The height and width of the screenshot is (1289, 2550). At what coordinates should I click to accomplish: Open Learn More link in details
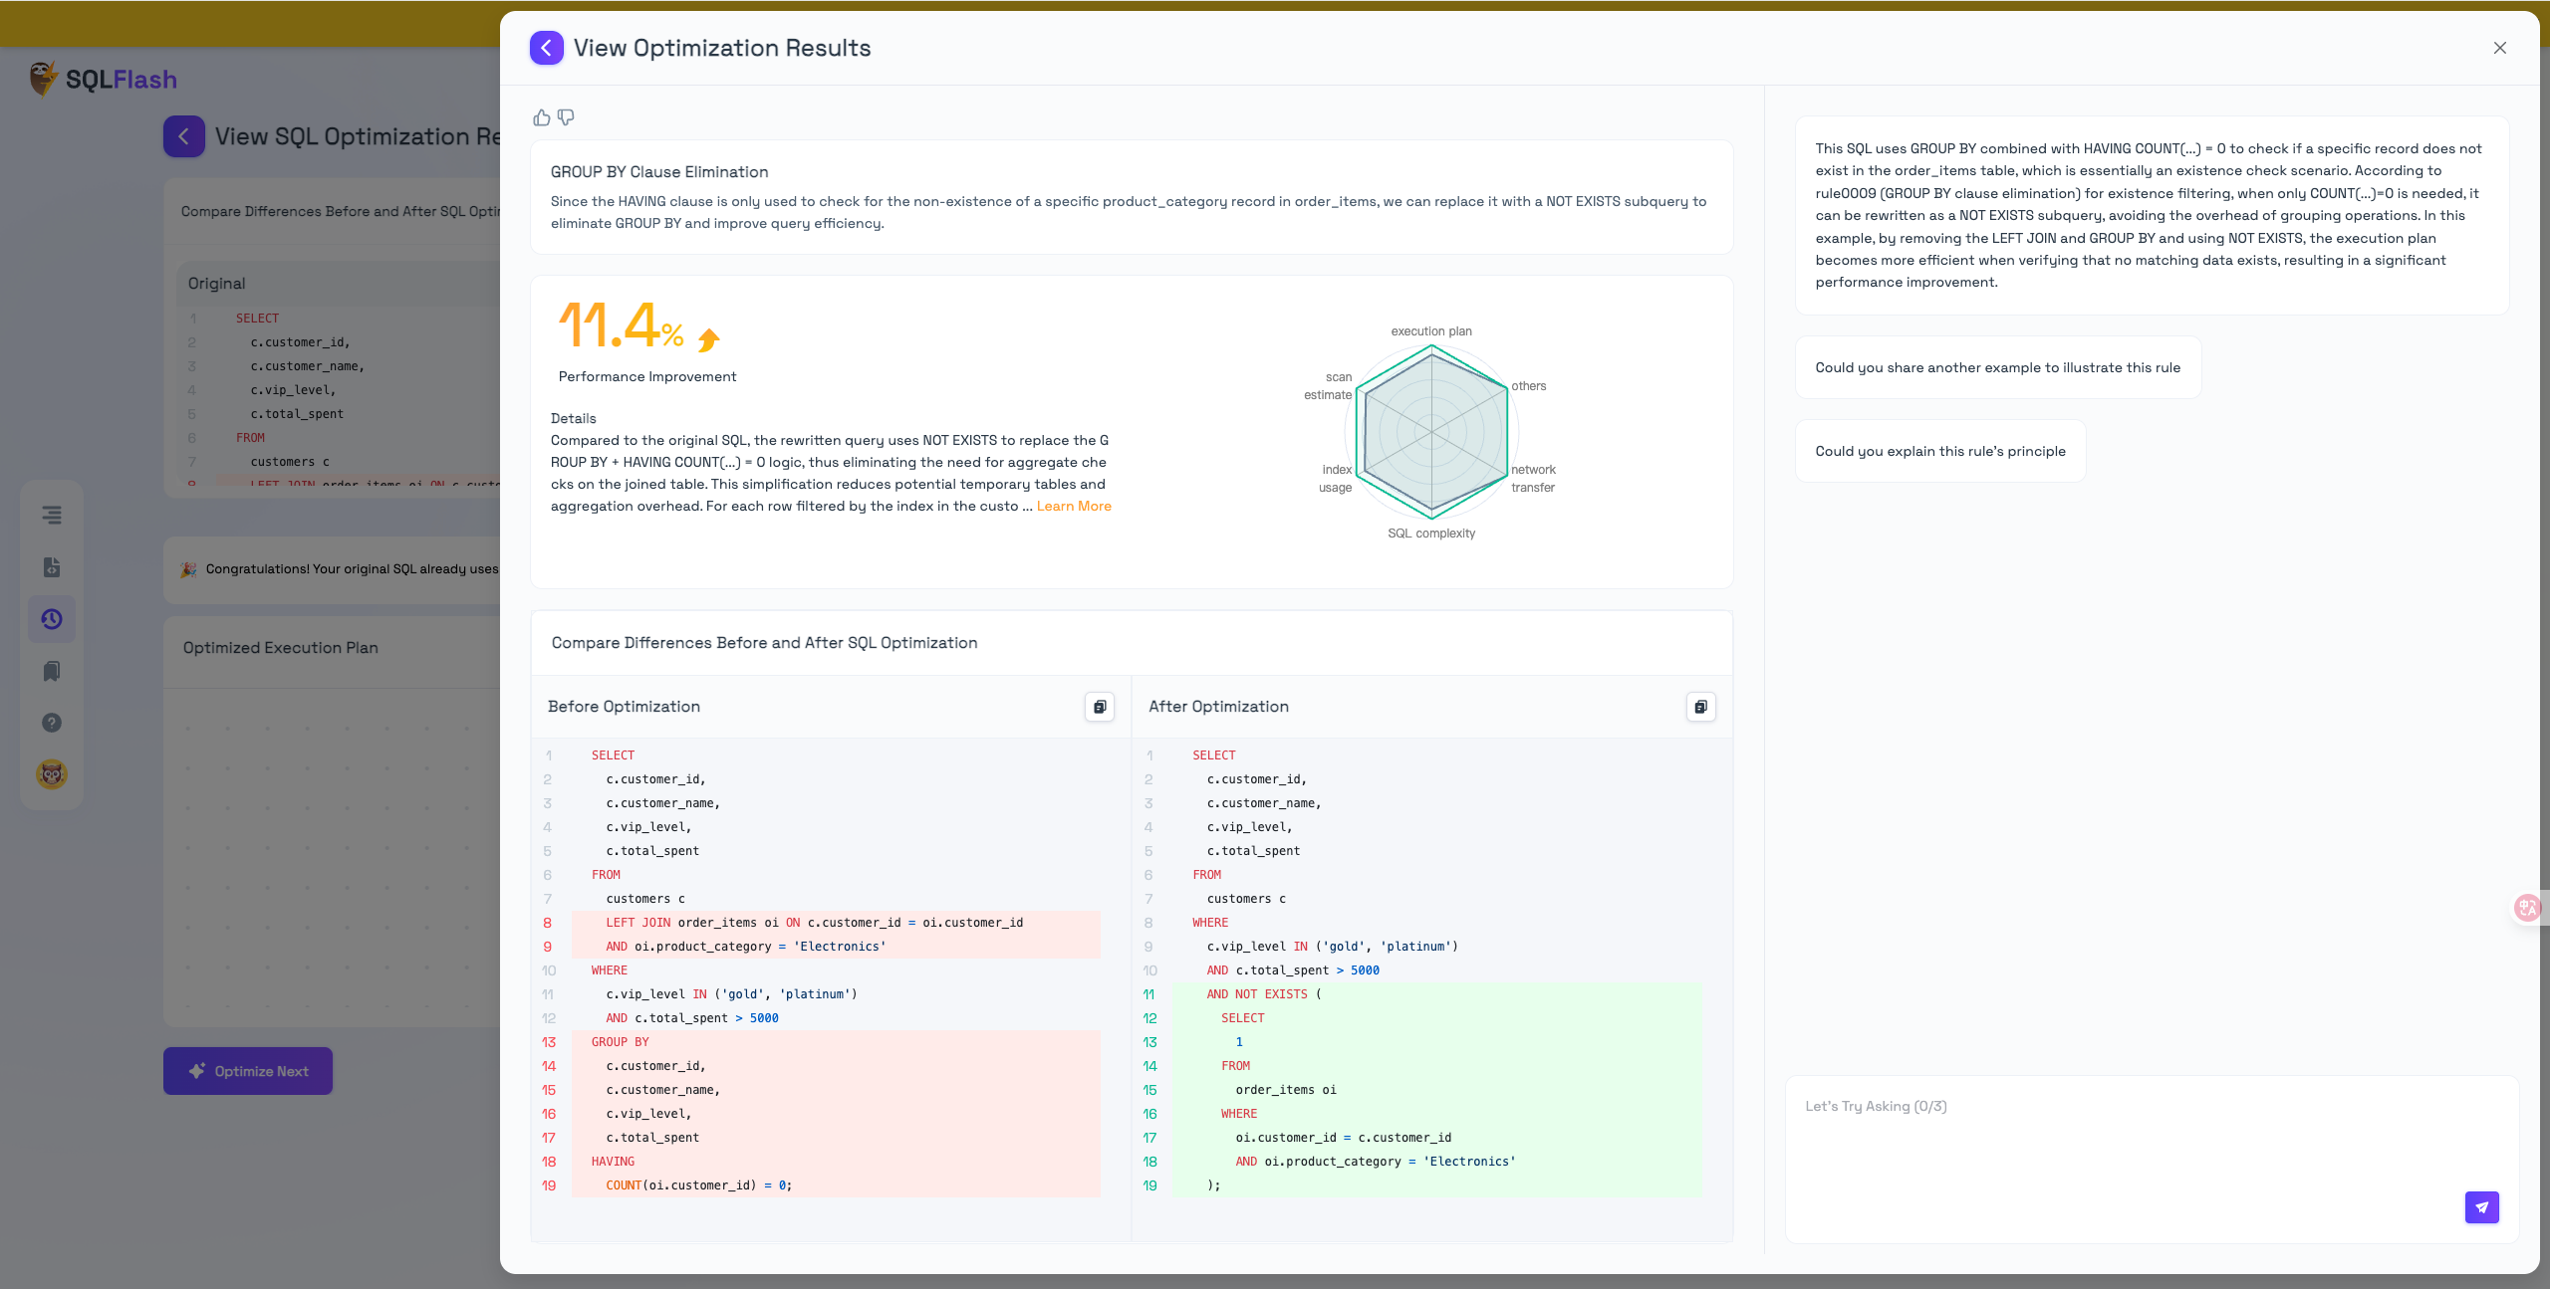click(x=1073, y=506)
